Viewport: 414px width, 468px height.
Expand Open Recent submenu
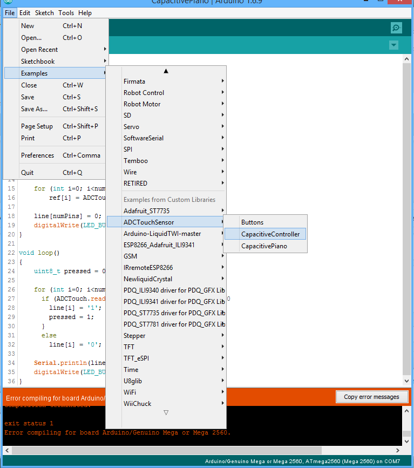56,50
